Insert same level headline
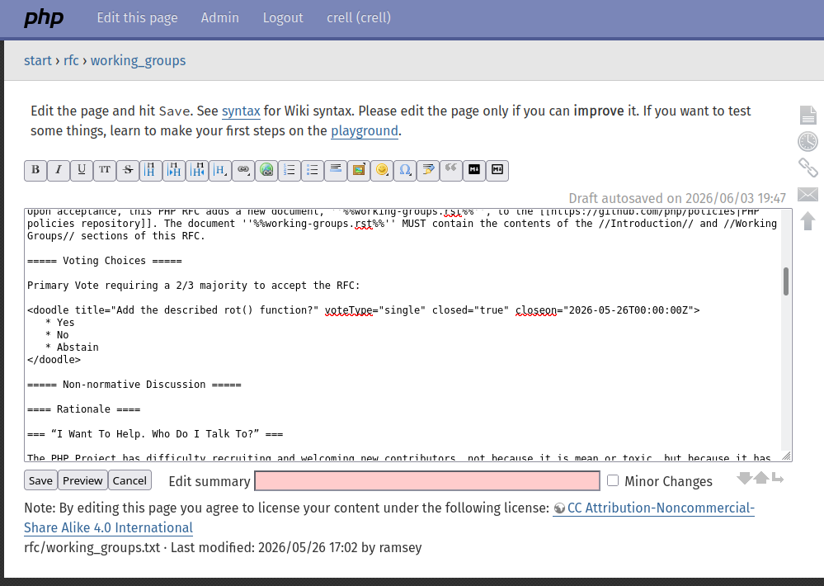Screen dimensions: 824x586 [151, 170]
